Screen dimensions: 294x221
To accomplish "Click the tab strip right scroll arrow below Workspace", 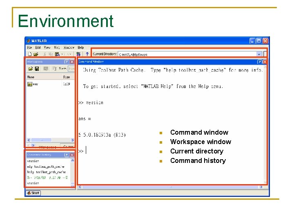I will point(33,145).
